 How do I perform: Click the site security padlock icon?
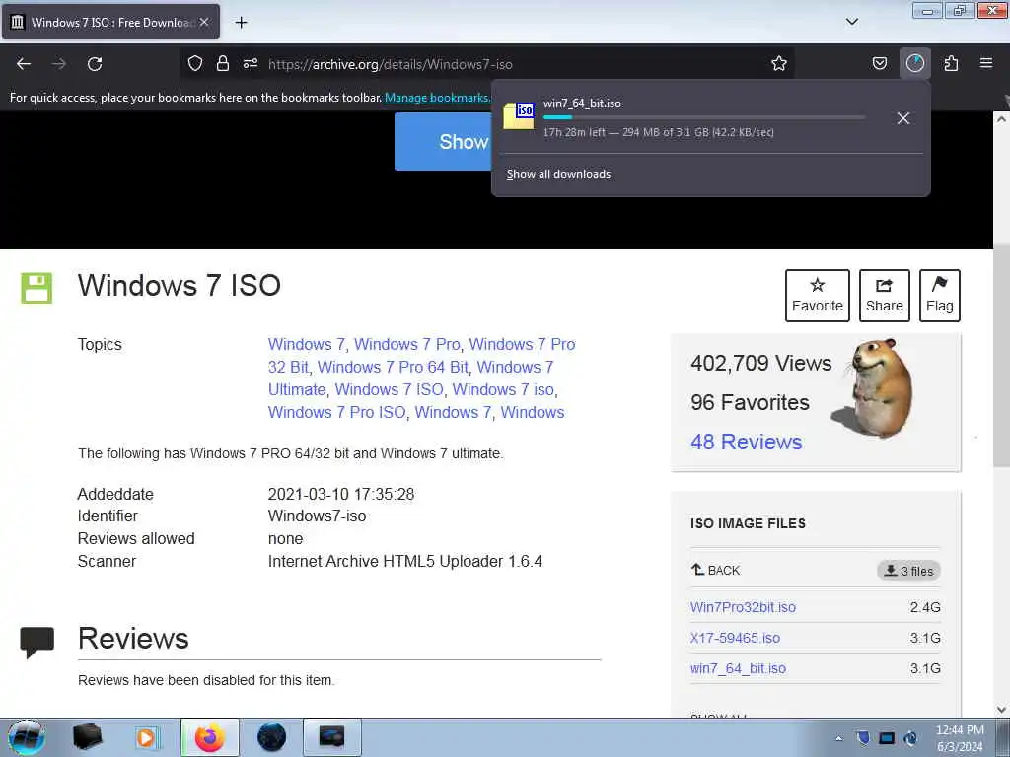coord(223,63)
